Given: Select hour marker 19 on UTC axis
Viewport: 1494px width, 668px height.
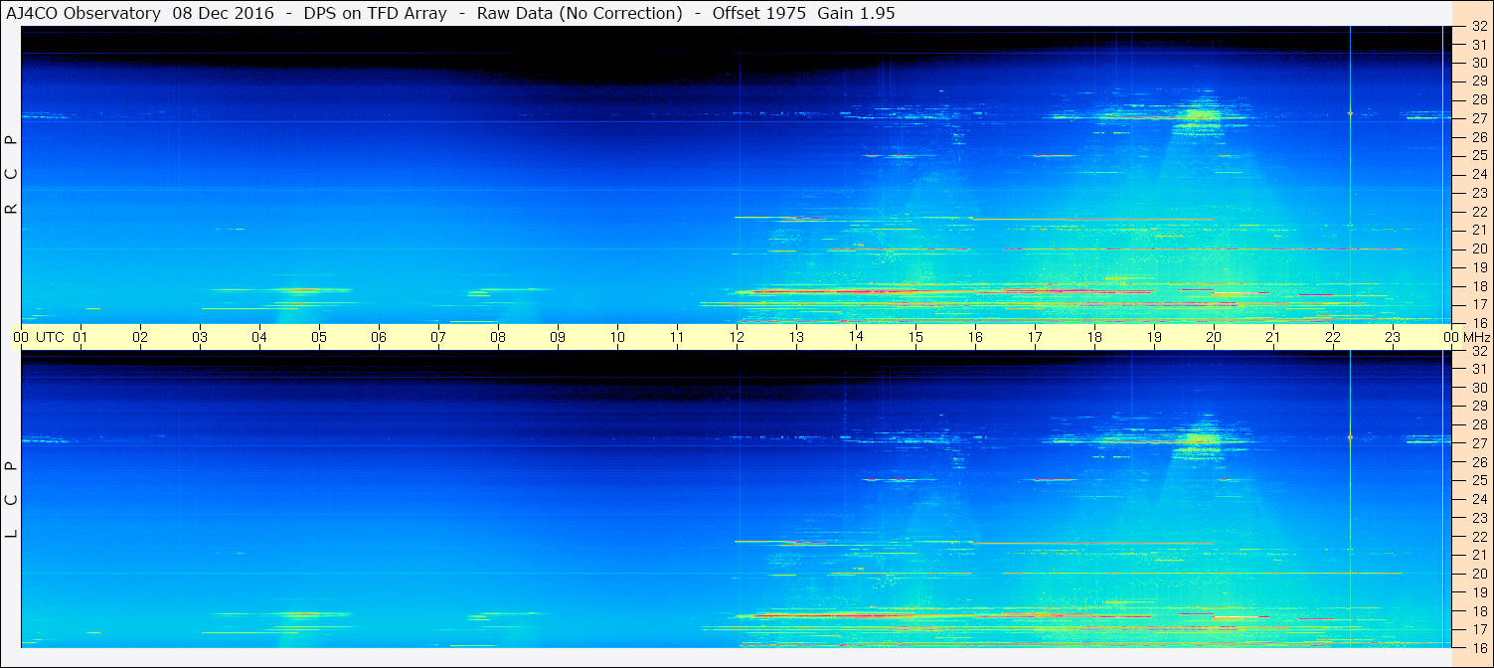Looking at the screenshot, I should tap(1154, 337).
